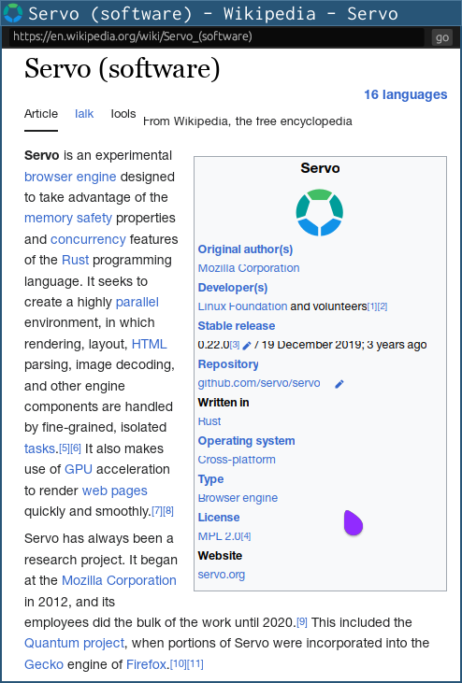Click the go button beside the URL bar
The width and height of the screenshot is (462, 683).
pyautogui.click(x=442, y=37)
